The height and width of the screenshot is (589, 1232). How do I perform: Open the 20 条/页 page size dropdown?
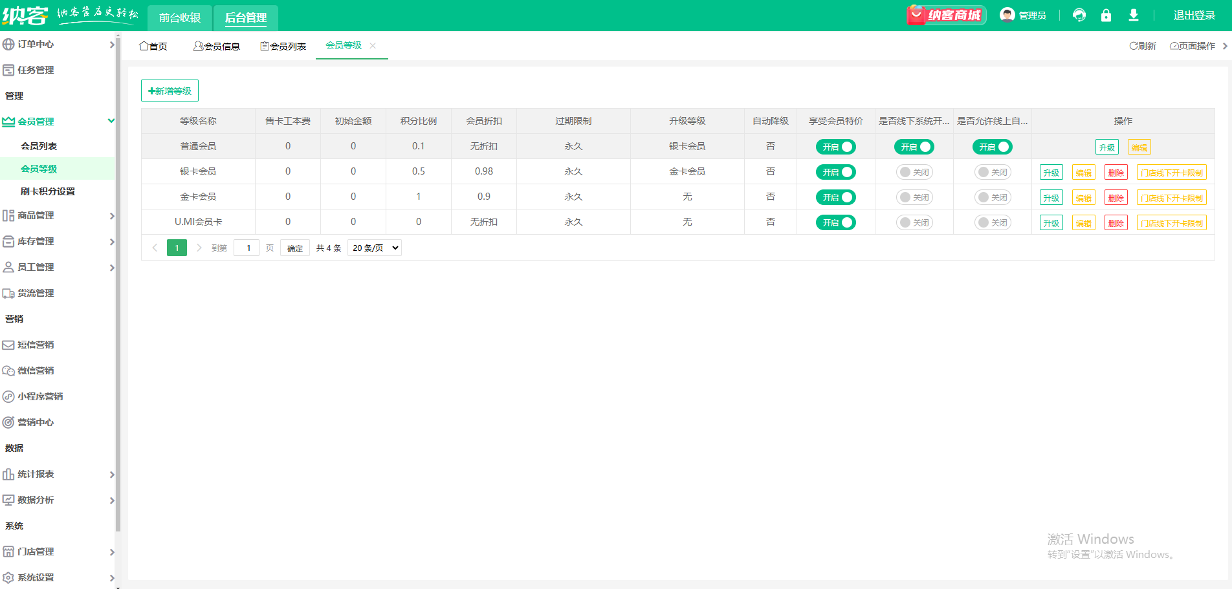click(x=375, y=248)
